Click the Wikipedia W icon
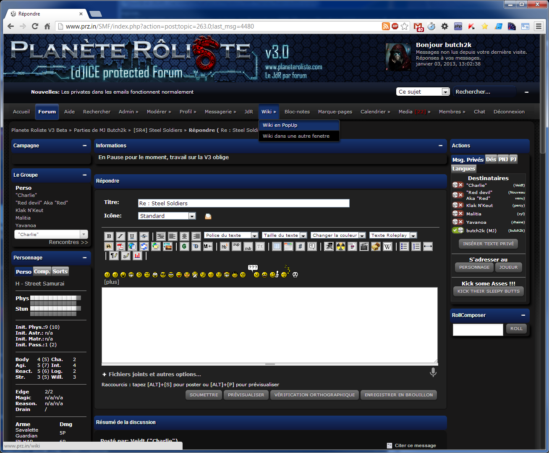This screenshot has height=453, width=549. (387, 246)
